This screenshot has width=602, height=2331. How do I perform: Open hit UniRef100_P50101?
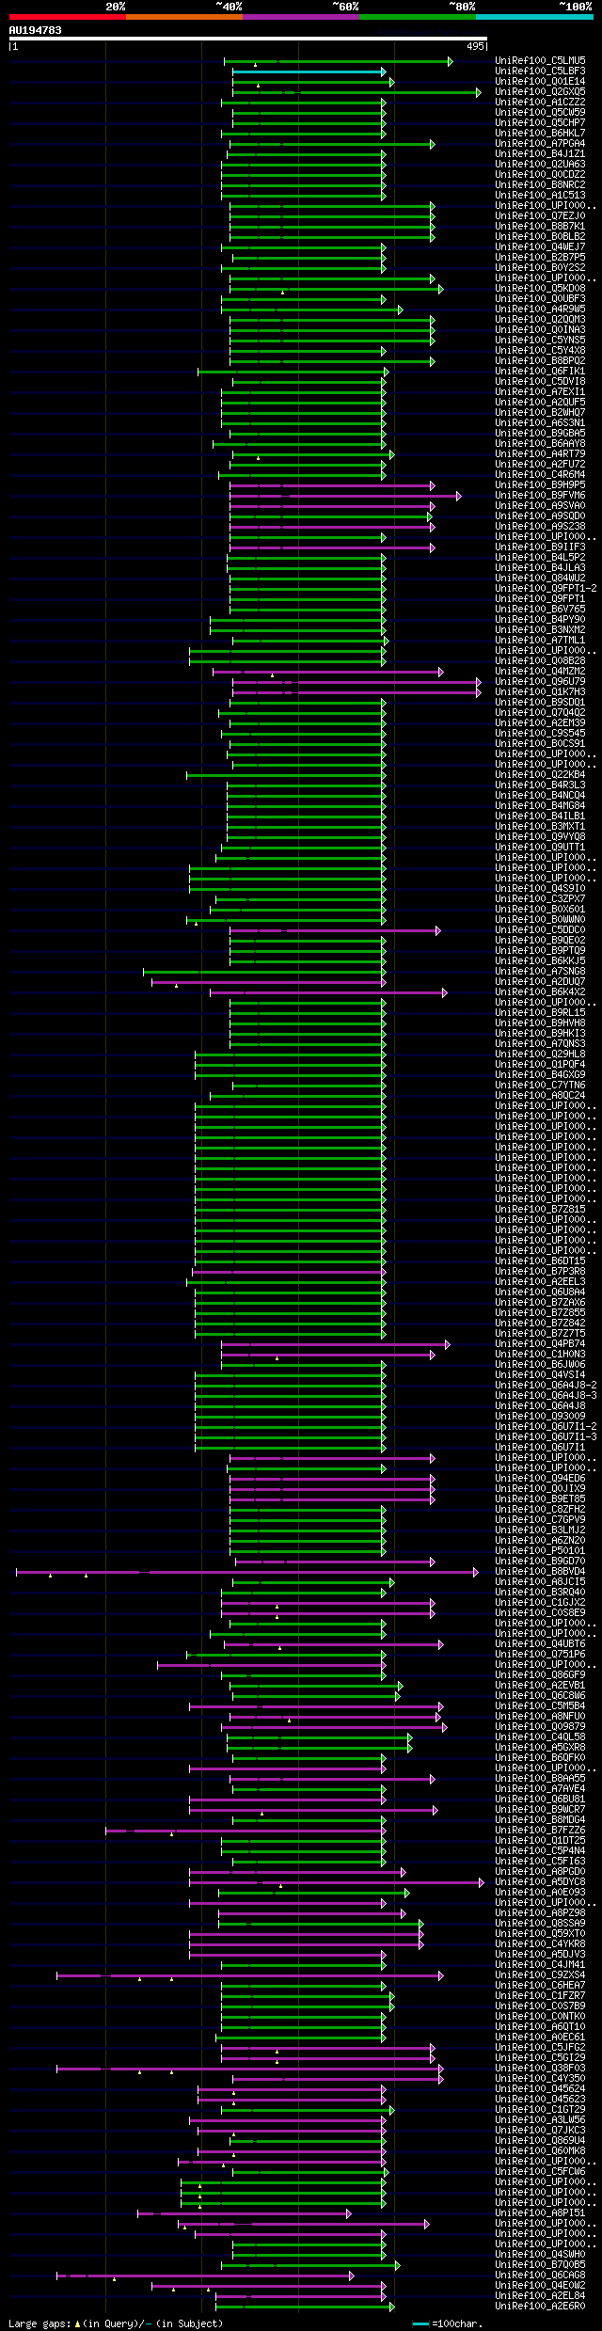tap(540, 1551)
